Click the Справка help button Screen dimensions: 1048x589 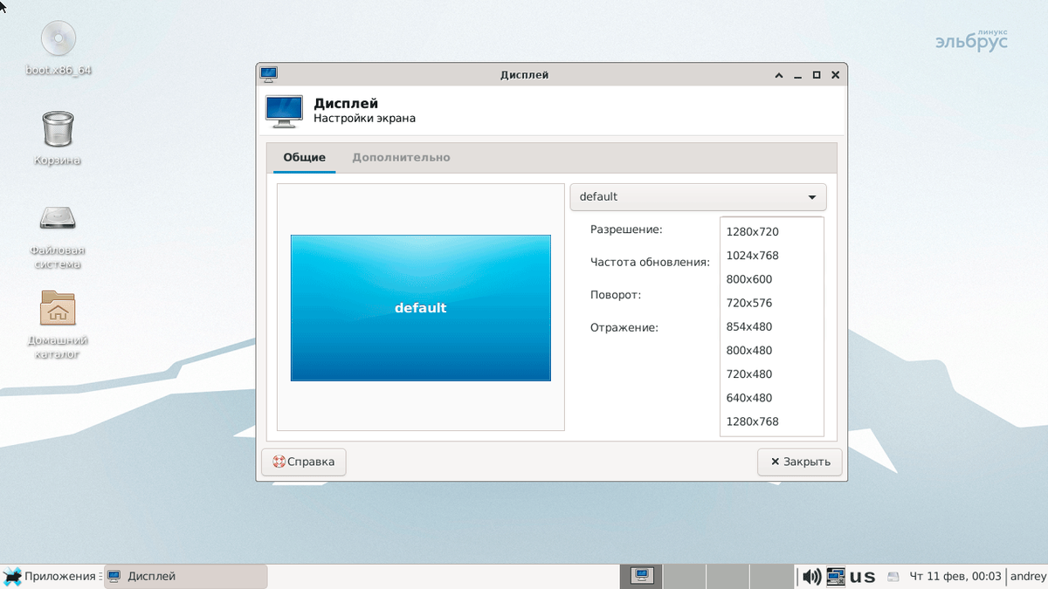[304, 462]
